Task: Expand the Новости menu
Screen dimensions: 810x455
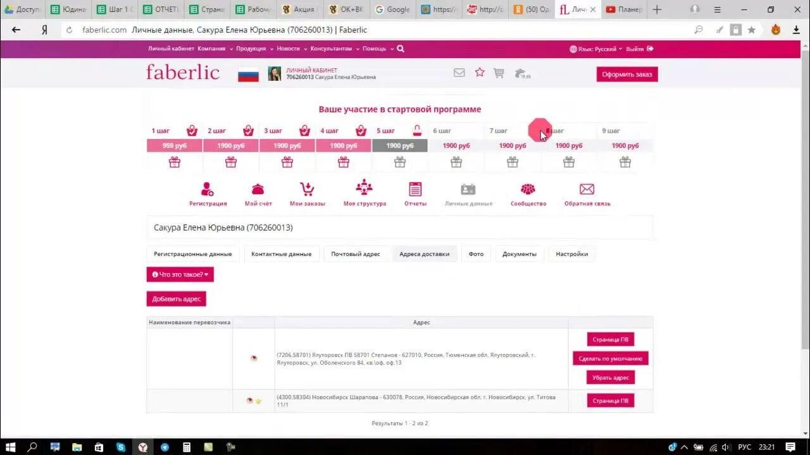Action: pos(292,49)
